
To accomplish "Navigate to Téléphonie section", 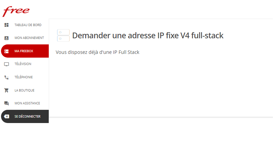I will click(25, 77).
